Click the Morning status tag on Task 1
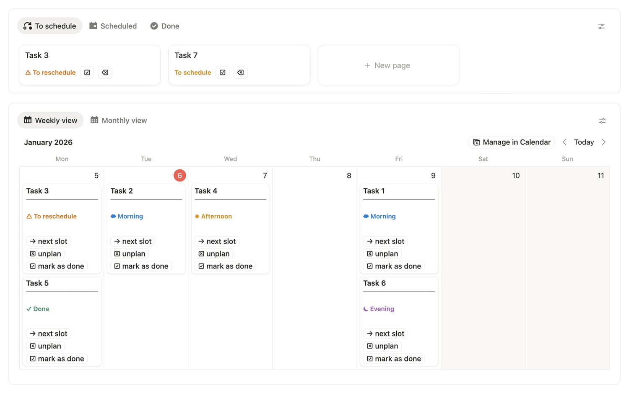Viewport: 629px width, 393px height. (x=379, y=216)
